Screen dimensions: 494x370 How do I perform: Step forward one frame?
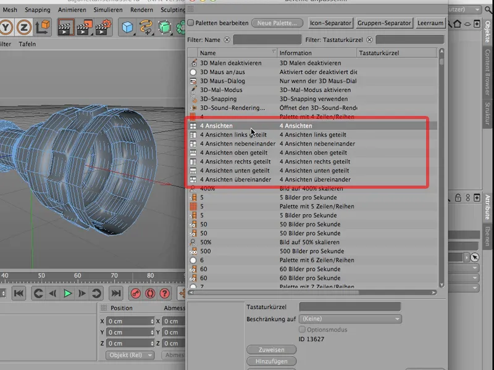82,294
